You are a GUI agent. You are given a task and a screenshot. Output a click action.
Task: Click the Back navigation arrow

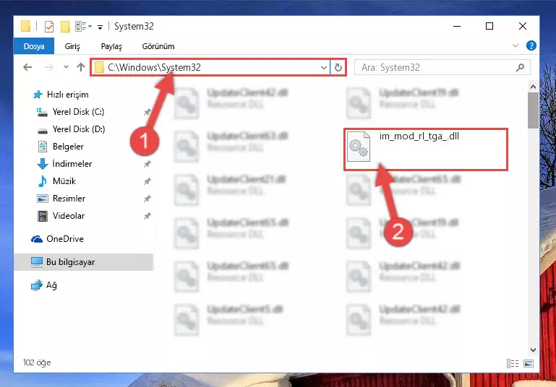[27, 67]
